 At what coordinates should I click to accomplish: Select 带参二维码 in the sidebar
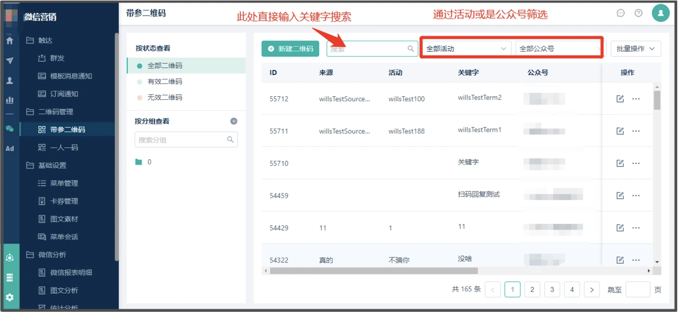[x=67, y=130]
